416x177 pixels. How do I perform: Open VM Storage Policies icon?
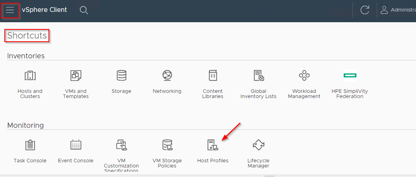(x=167, y=145)
